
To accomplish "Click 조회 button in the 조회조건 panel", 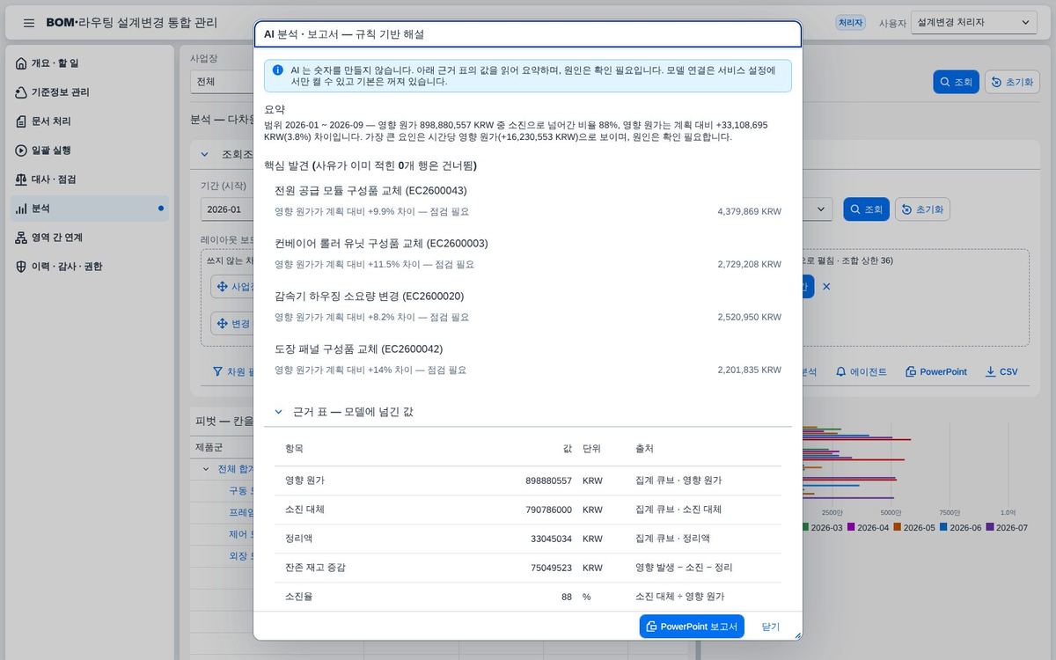I will [866, 209].
